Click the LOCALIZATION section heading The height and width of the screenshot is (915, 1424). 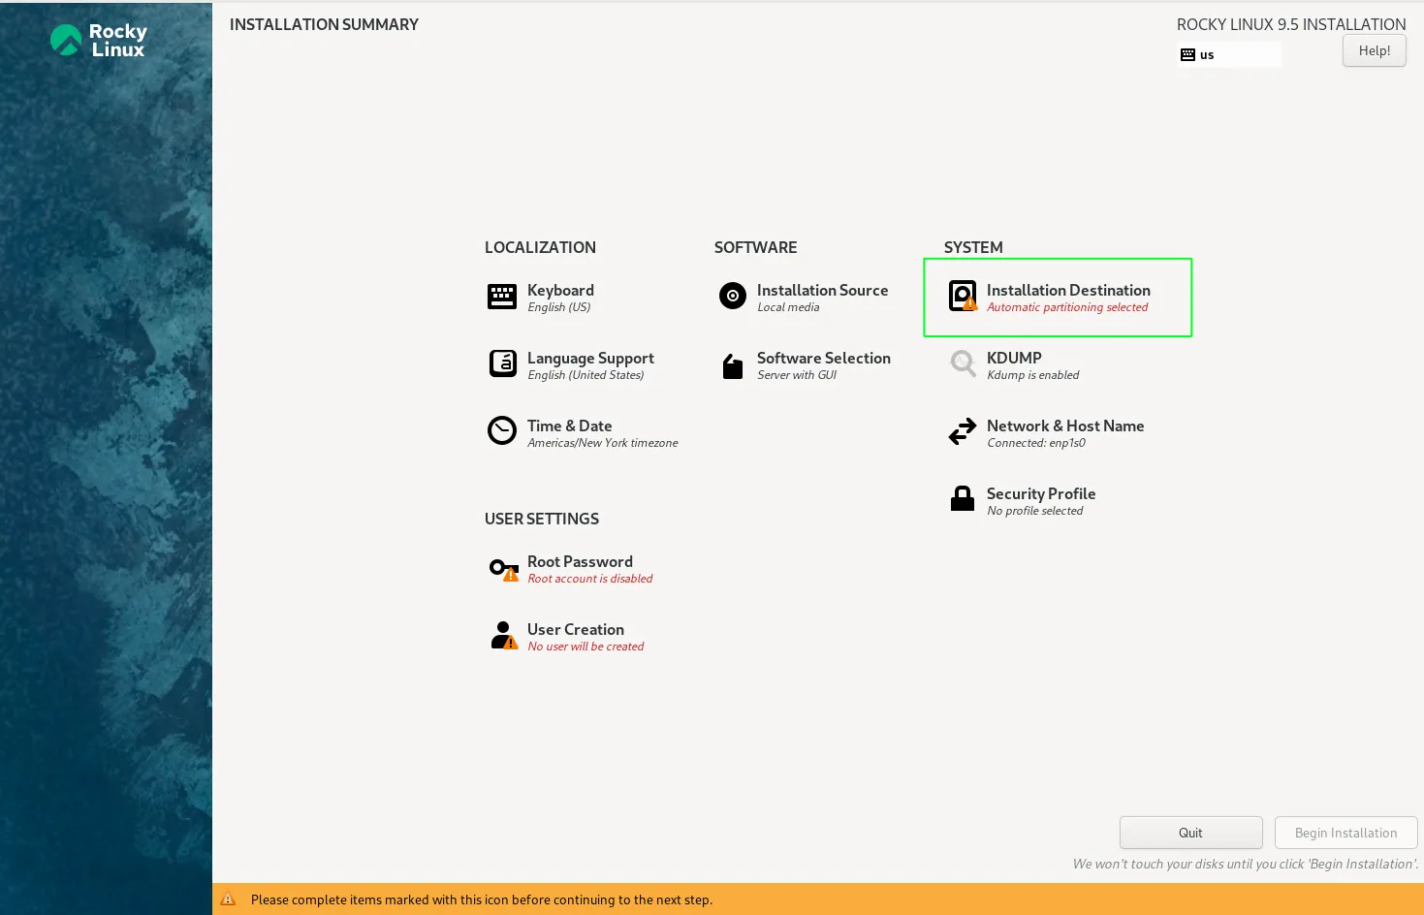tap(540, 247)
